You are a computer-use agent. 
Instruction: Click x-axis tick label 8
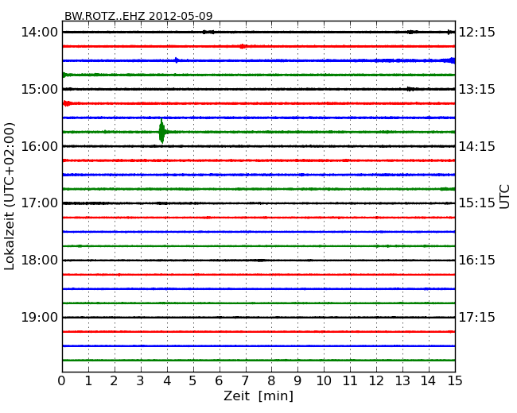272,380
